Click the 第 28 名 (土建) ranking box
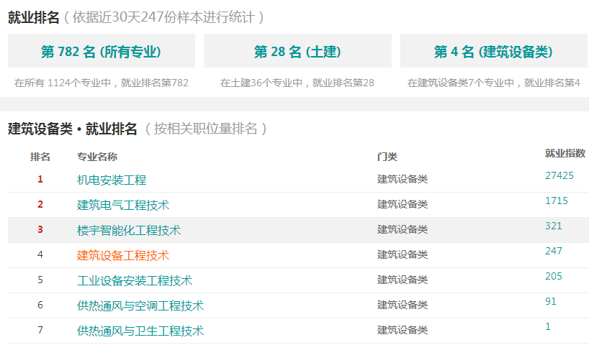The width and height of the screenshot is (589, 345). click(x=297, y=51)
